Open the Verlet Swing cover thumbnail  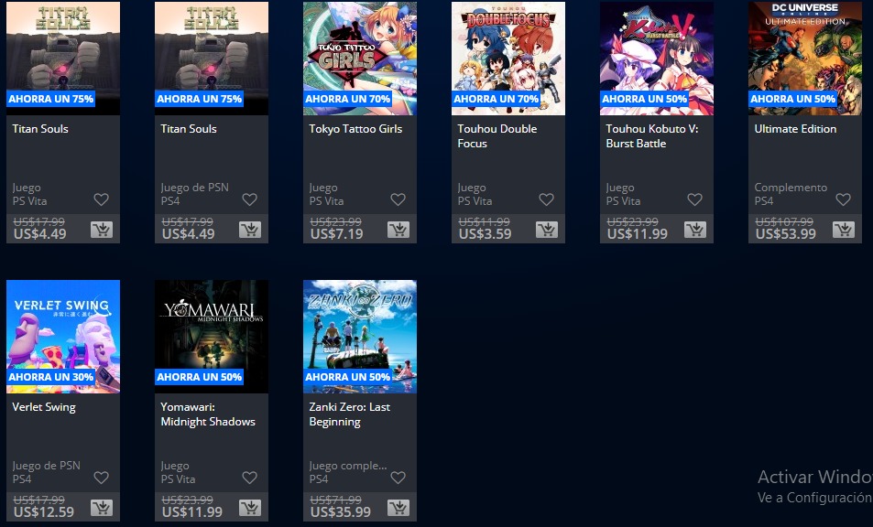coord(63,337)
